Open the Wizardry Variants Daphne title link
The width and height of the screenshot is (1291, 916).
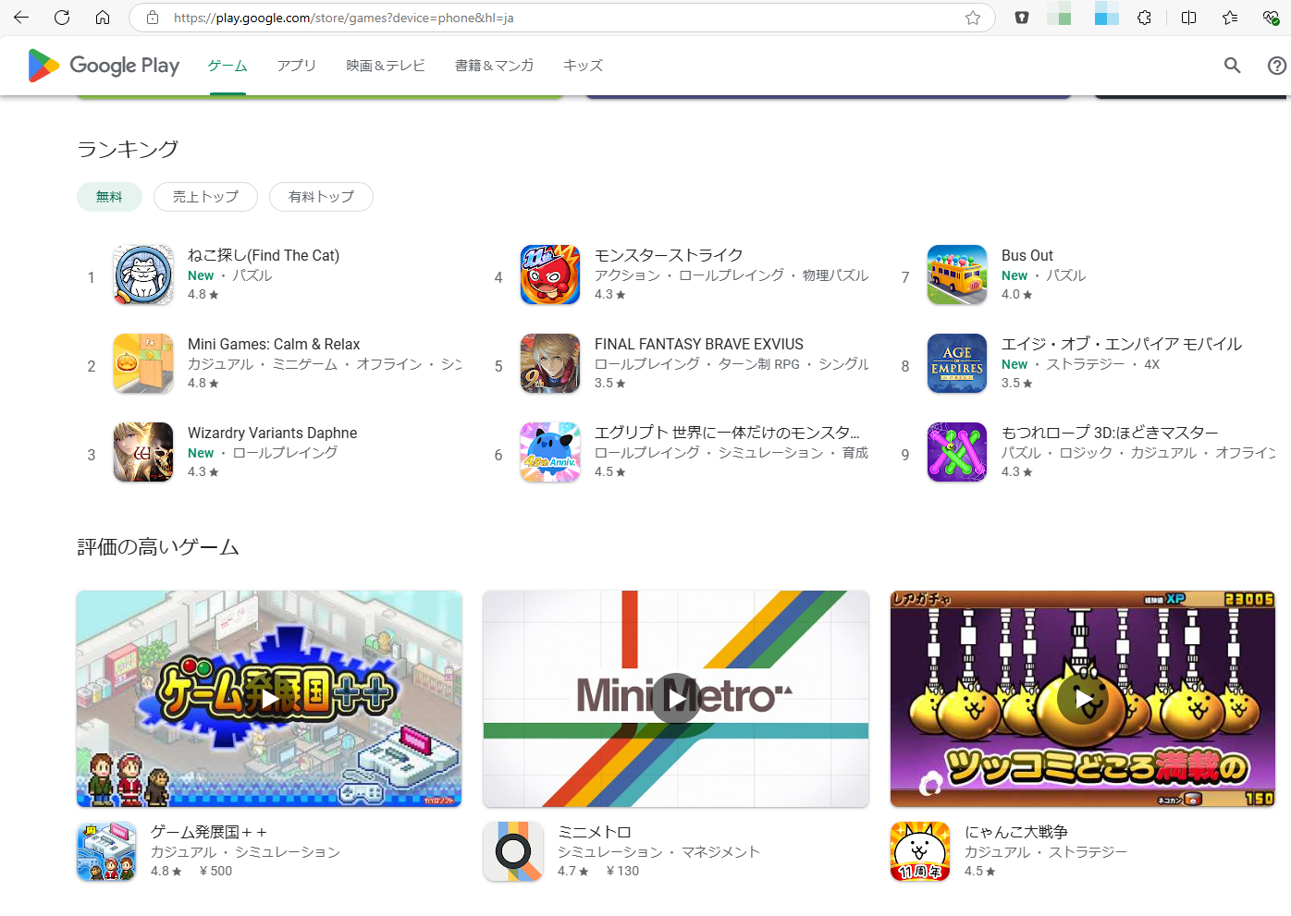pos(272,433)
